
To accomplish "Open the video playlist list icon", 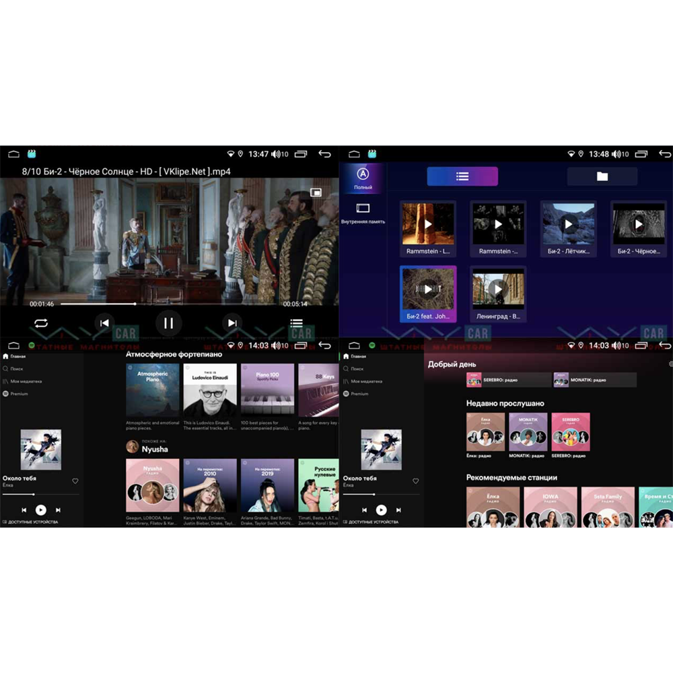I will (296, 323).
